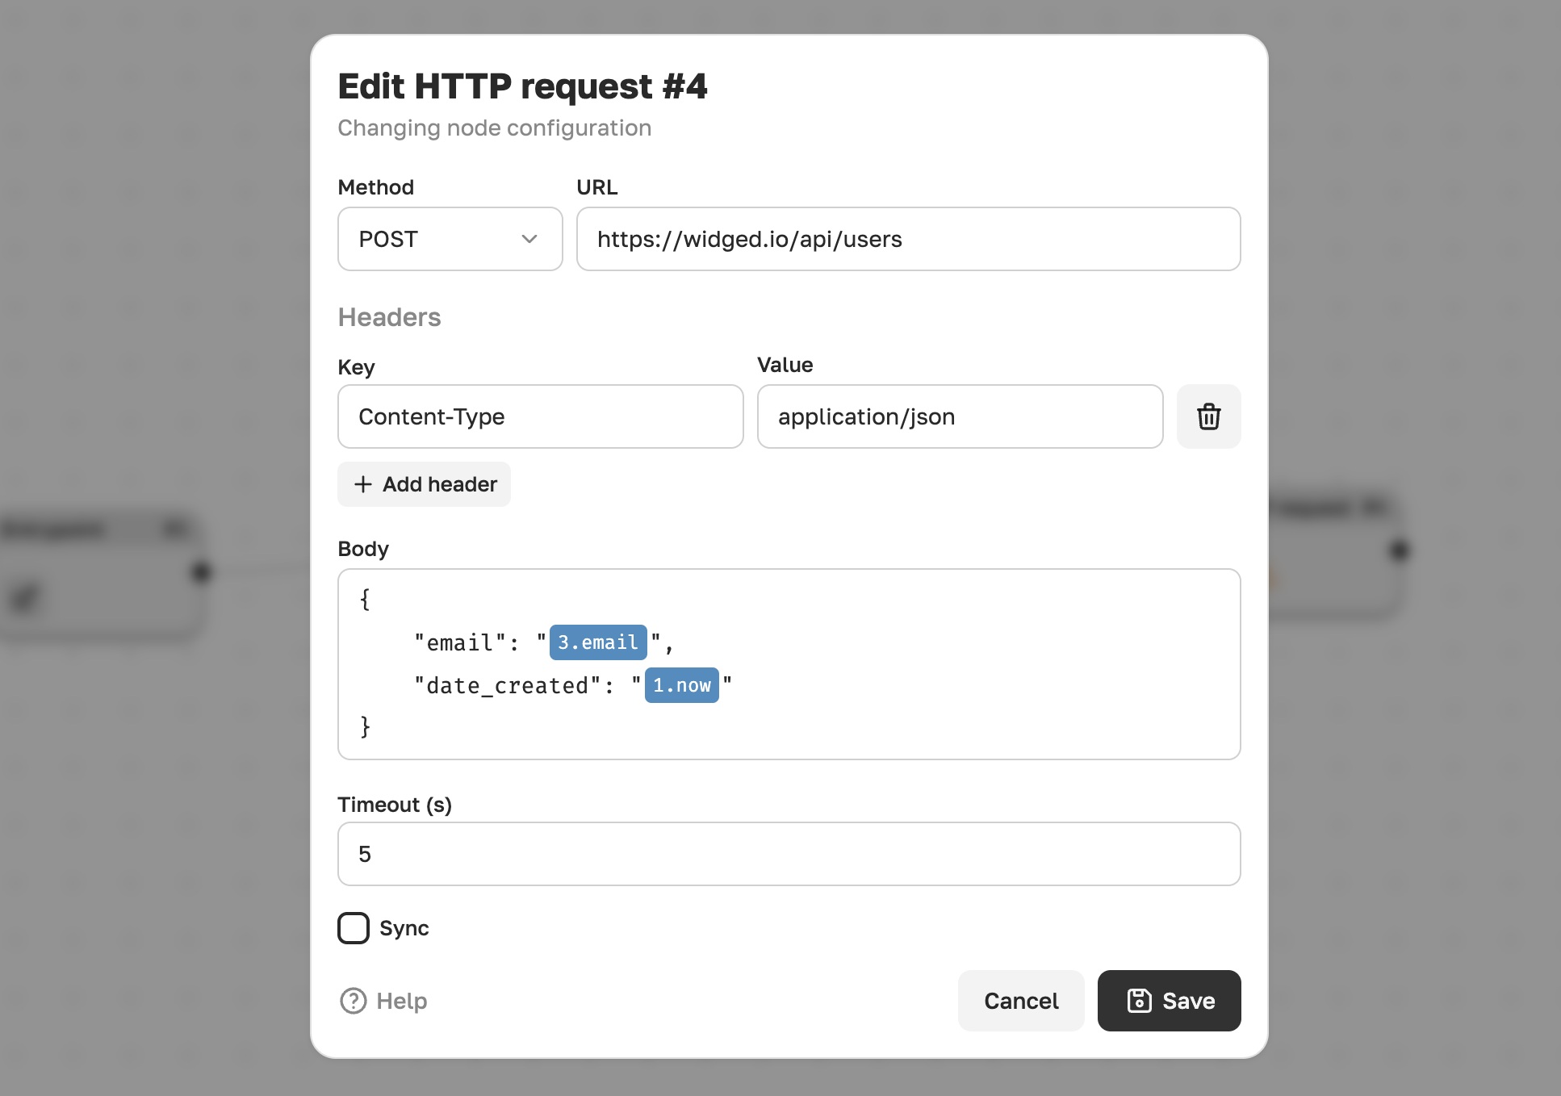
Task: Delete the Content-Type header with trash icon
Action: tap(1208, 416)
